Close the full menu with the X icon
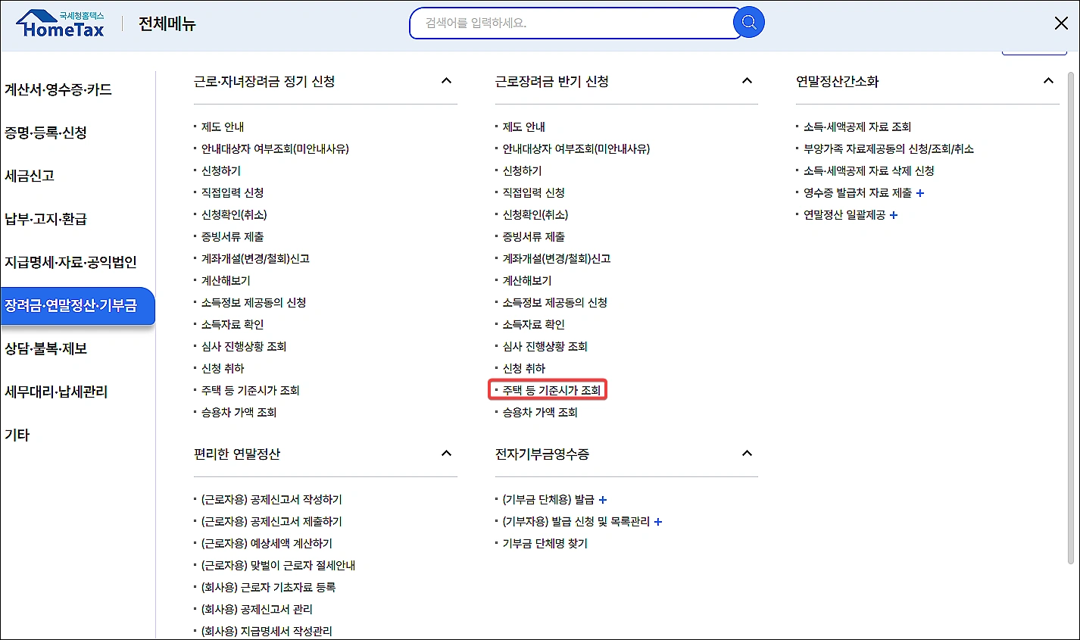This screenshot has width=1080, height=640. tap(1061, 23)
